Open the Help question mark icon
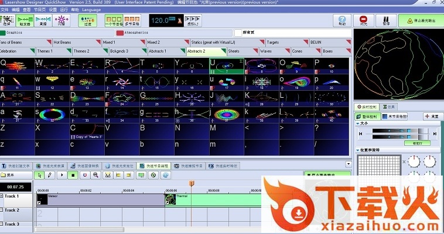 342,20
